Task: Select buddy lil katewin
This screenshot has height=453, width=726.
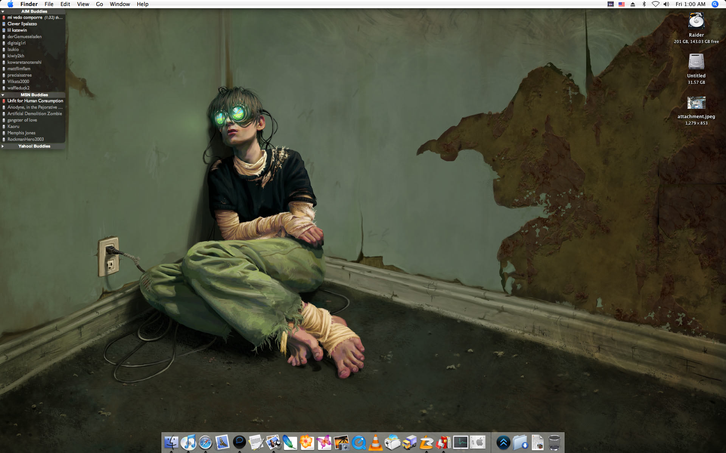Action: click(33, 31)
